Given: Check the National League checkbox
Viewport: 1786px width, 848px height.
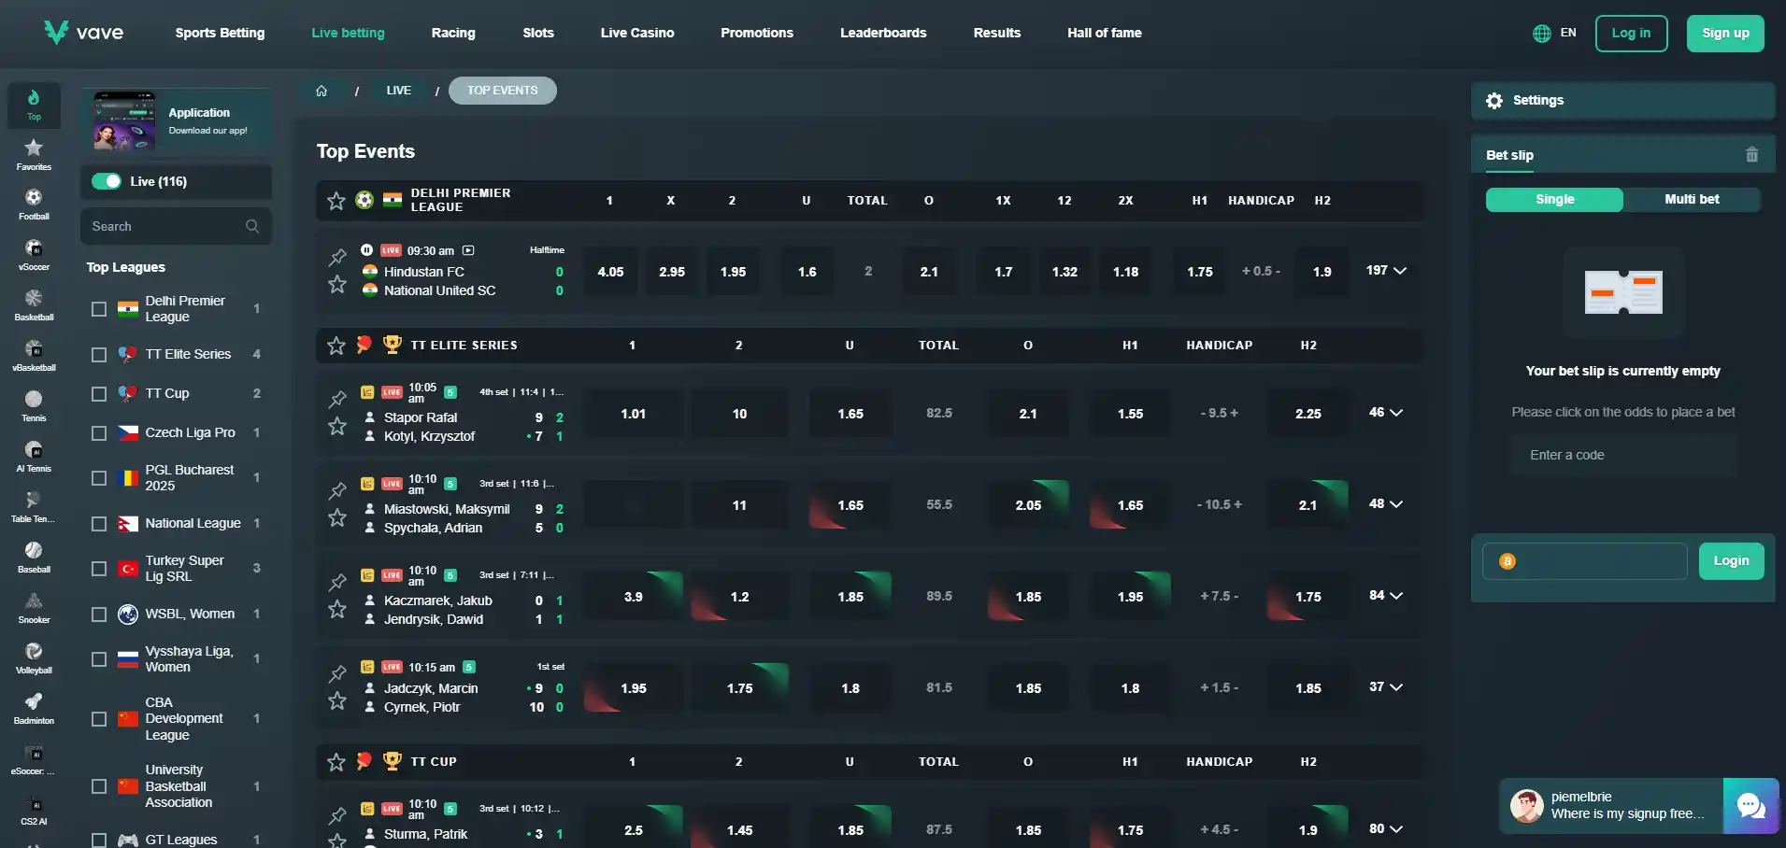Looking at the screenshot, I should point(99,524).
